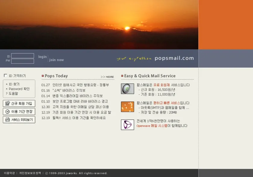253x177 pixels.
Task: Click the sunset banner image
Action: click(99, 24)
